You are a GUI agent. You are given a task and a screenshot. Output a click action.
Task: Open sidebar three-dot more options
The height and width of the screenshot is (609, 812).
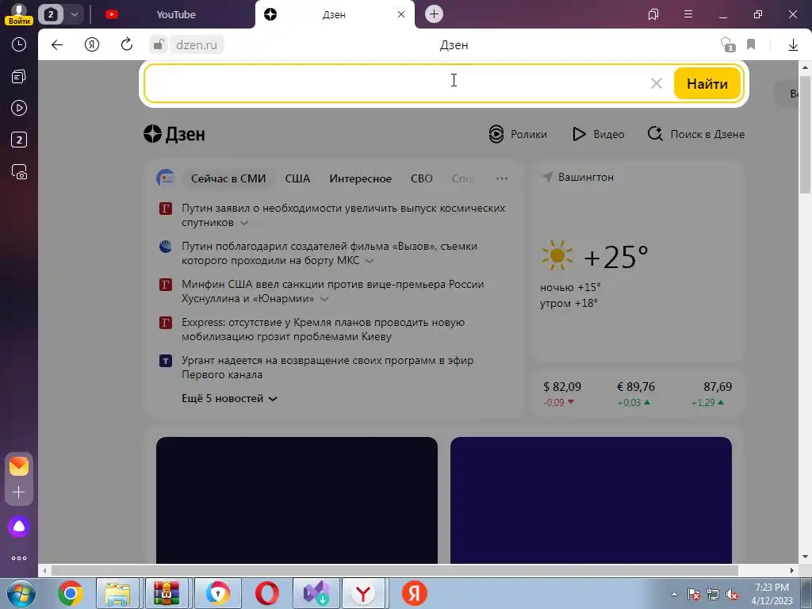click(x=19, y=558)
